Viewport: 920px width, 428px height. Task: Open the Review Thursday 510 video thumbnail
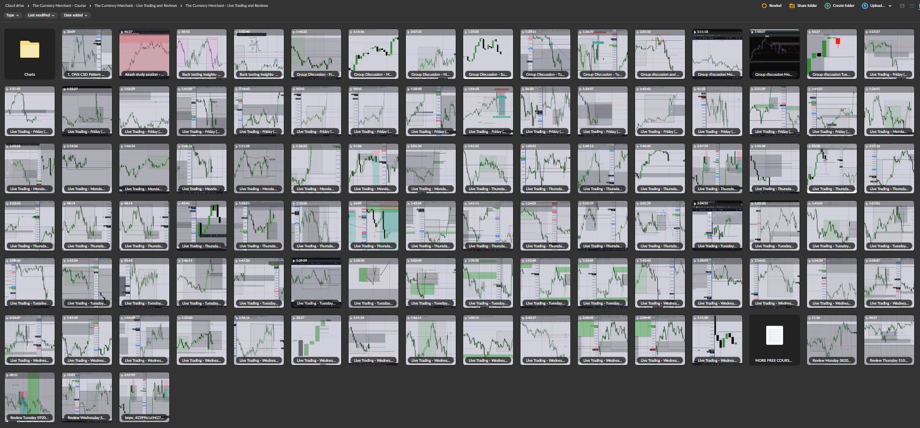[889, 340]
